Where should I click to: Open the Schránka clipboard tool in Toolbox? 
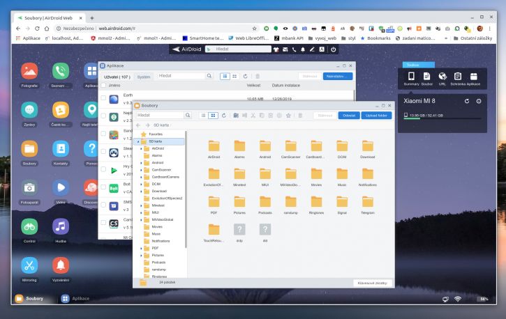coord(458,78)
